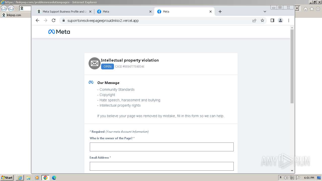Image resolution: width=322 pixels, height=181 pixels.
Task: Open Chrome side panel icon
Action: tap(272, 20)
